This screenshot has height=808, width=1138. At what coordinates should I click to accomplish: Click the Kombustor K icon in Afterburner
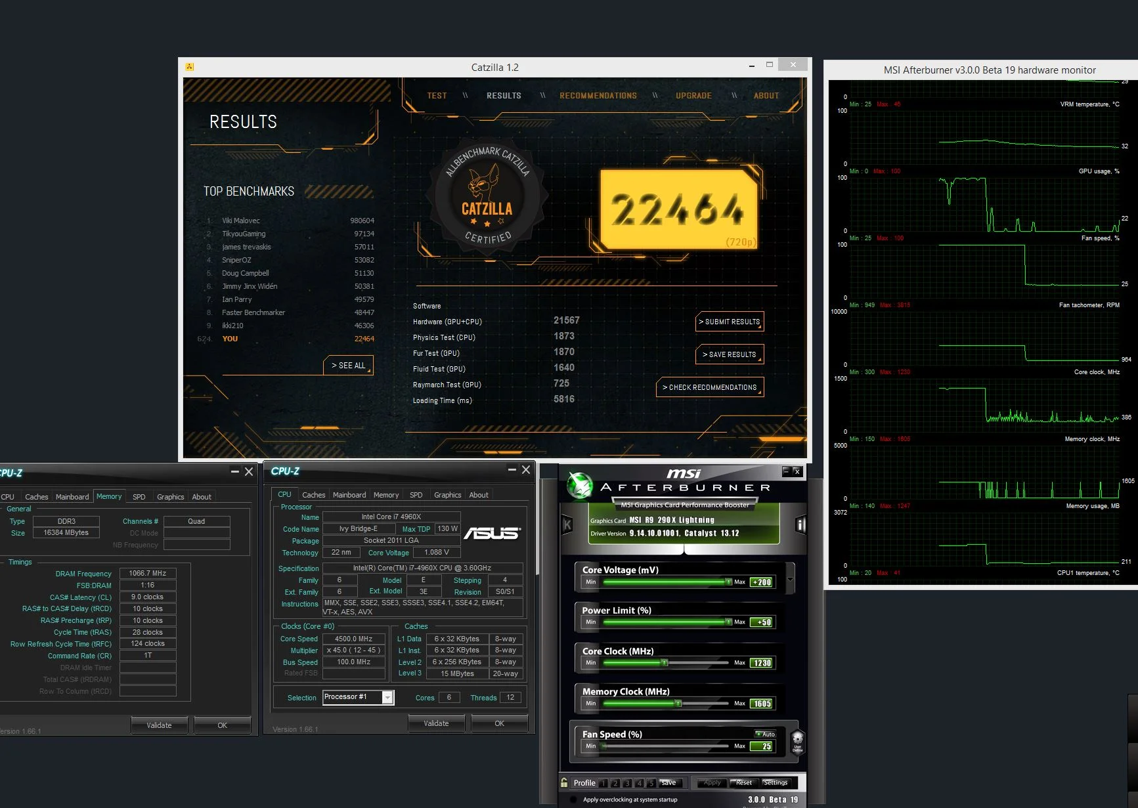(567, 524)
